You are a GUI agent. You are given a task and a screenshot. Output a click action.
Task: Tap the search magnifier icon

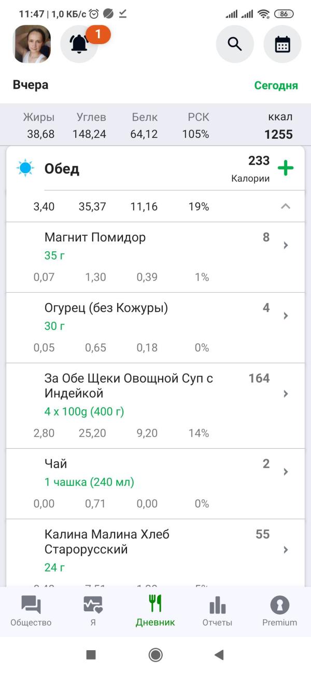[235, 44]
